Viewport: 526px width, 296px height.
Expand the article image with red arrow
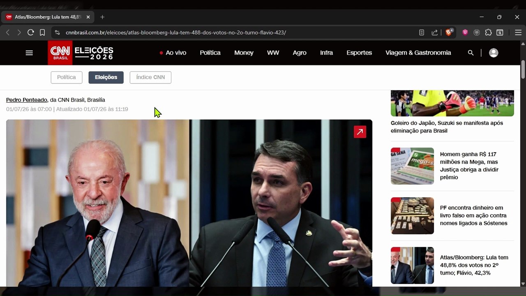point(360,132)
